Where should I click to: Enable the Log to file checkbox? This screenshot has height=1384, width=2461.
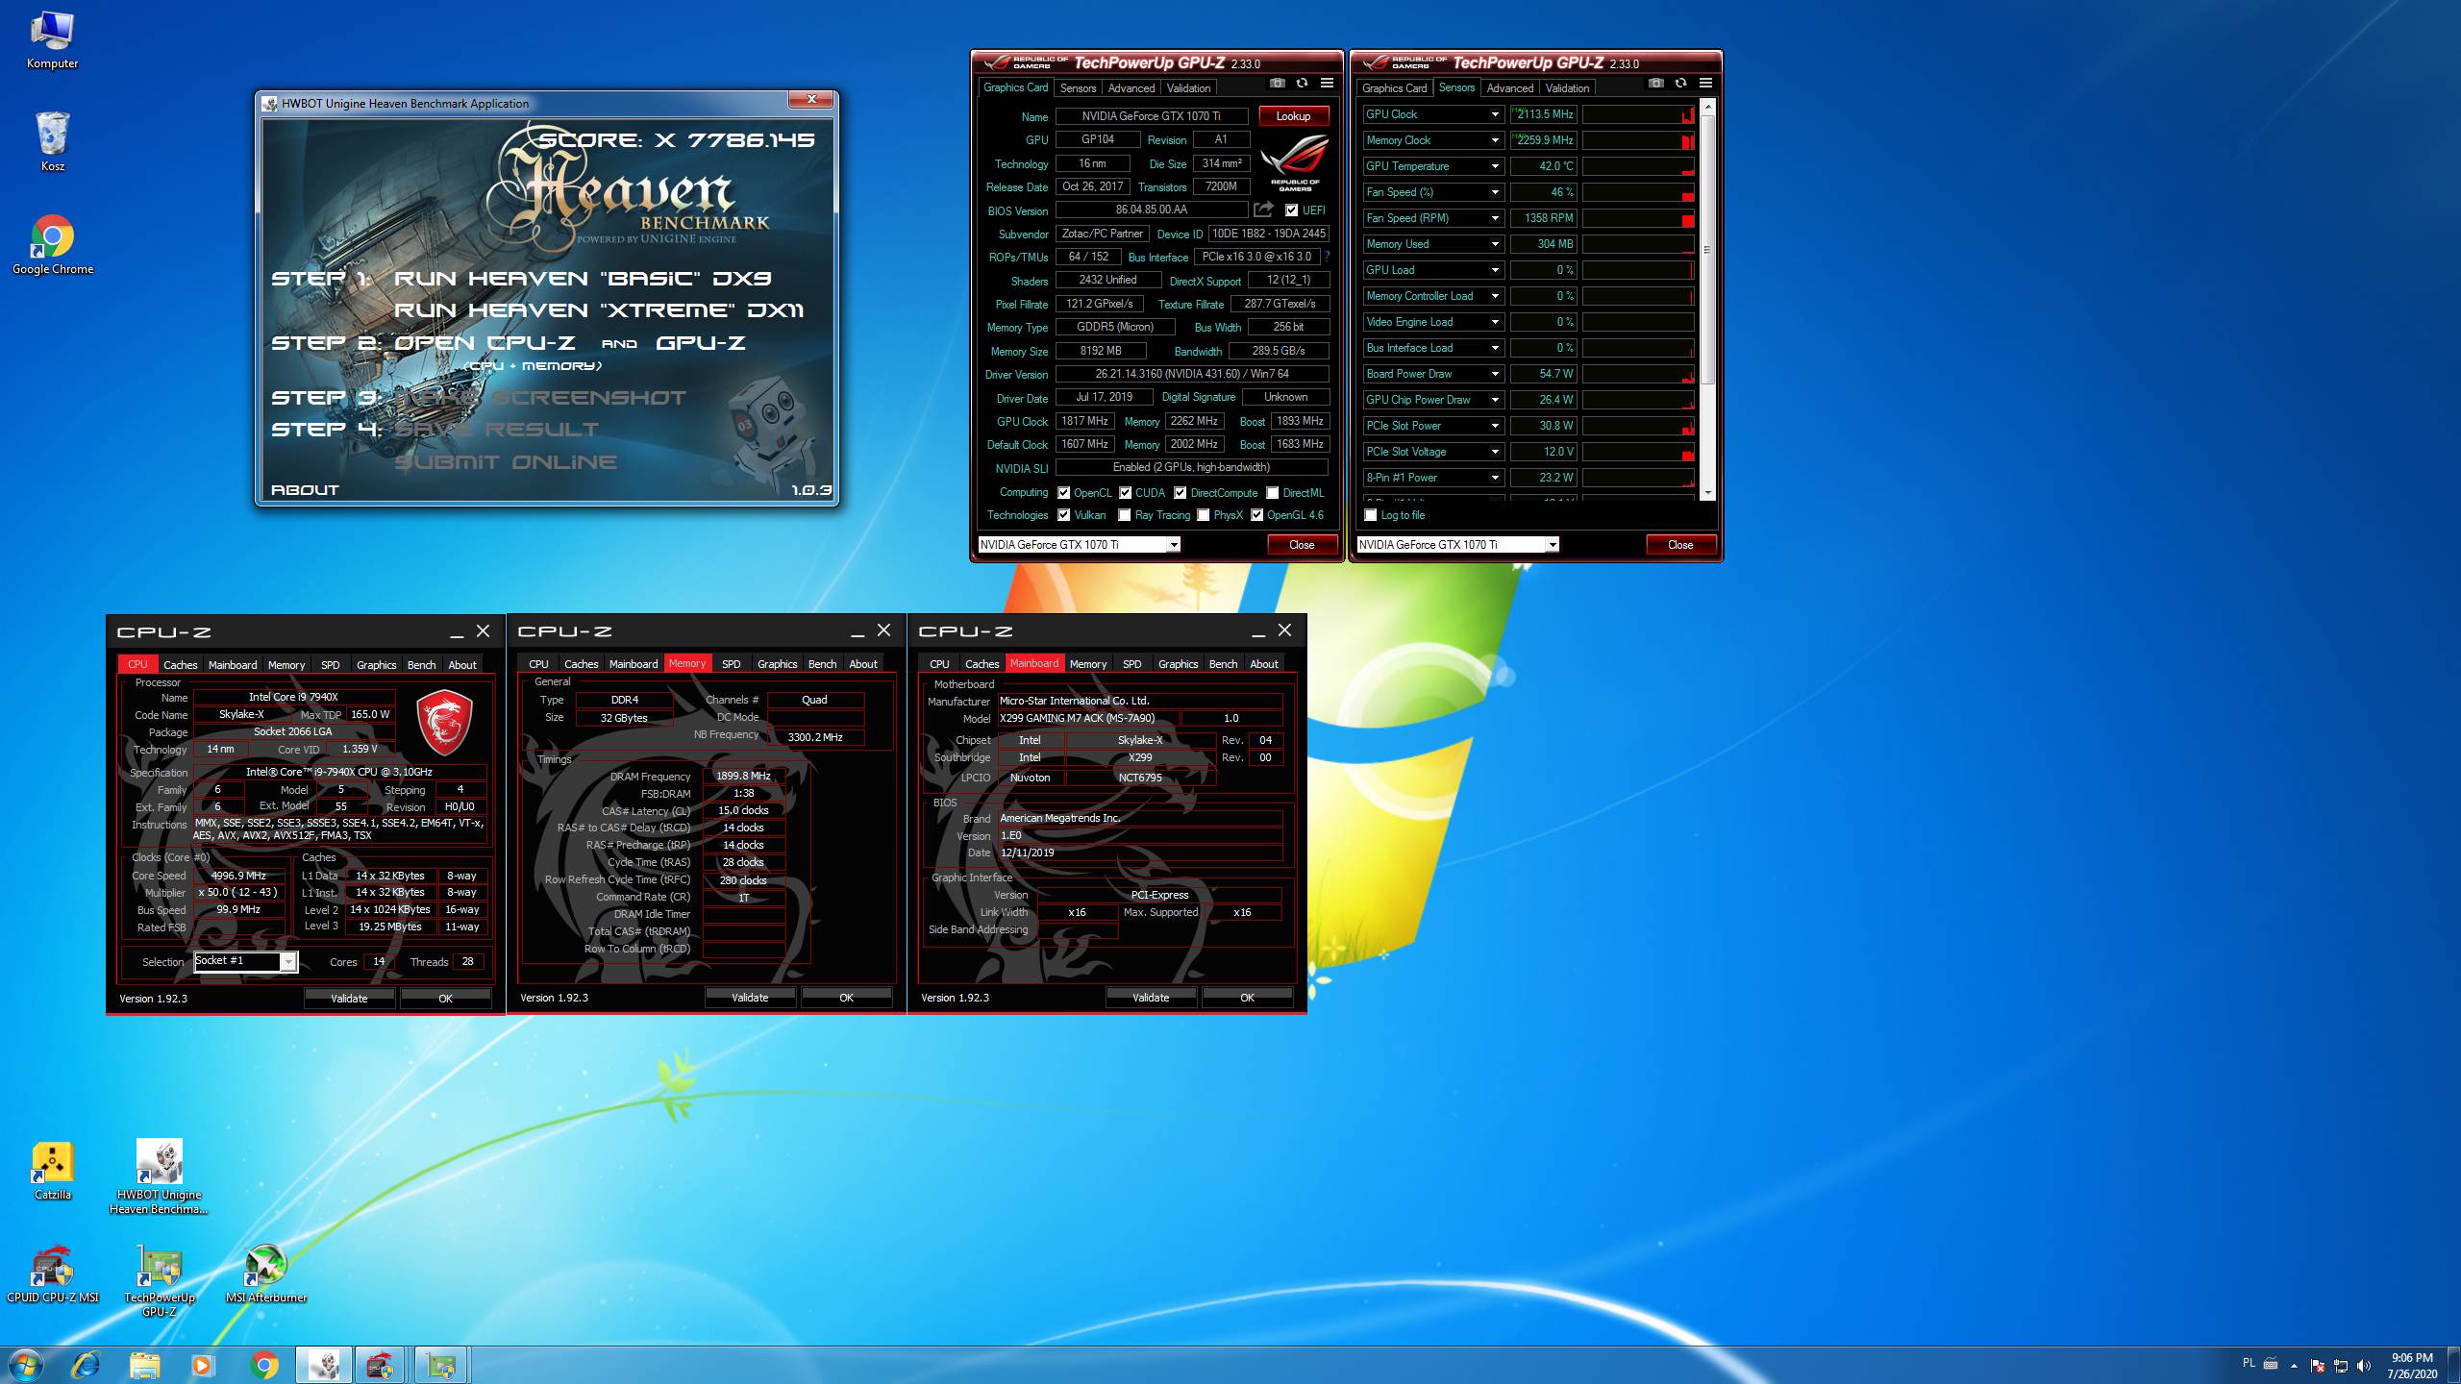pyautogui.click(x=1370, y=515)
